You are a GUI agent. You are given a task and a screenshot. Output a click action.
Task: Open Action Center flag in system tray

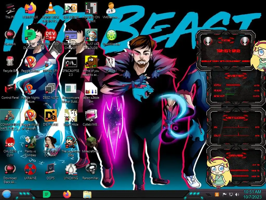(x=225, y=194)
